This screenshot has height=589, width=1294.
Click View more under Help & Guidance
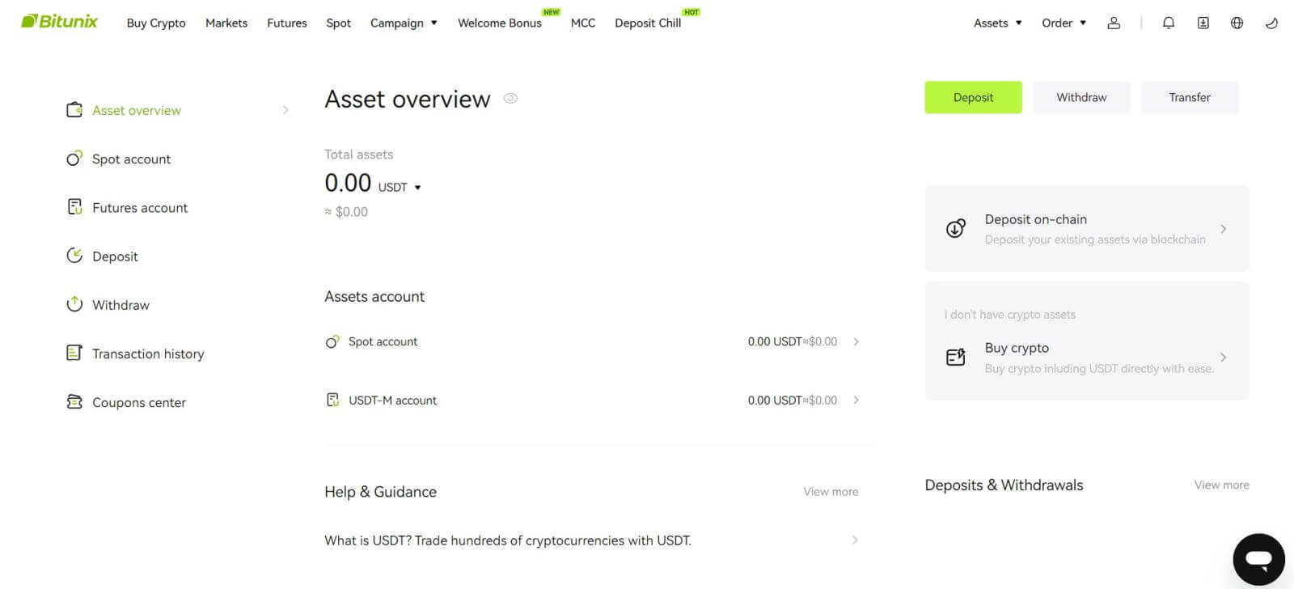[x=830, y=491]
